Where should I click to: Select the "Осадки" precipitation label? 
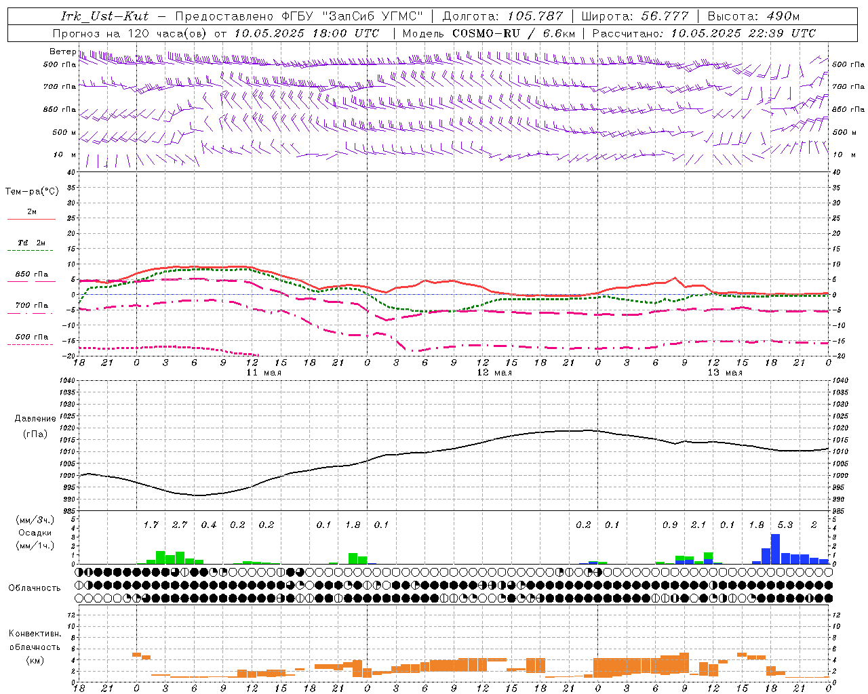click(35, 533)
